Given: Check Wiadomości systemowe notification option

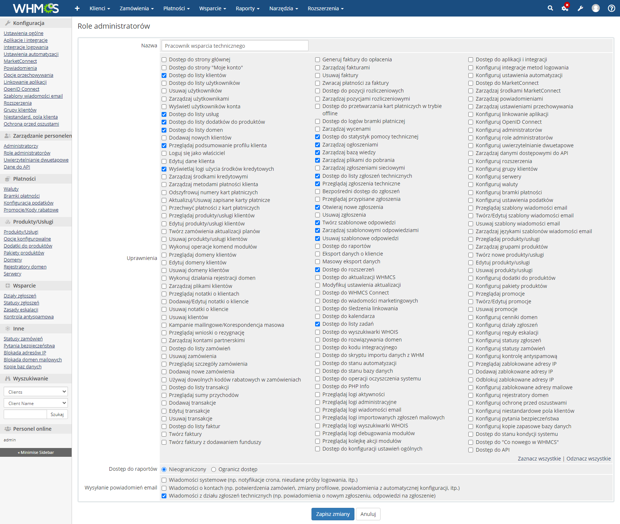Looking at the screenshot, I should coord(164,480).
